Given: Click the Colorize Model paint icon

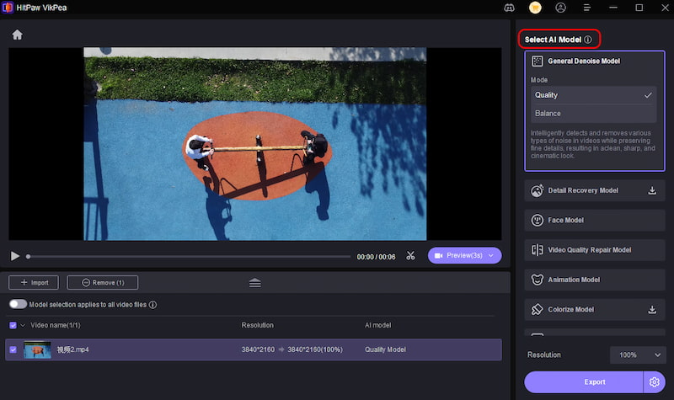Looking at the screenshot, I should coord(538,309).
